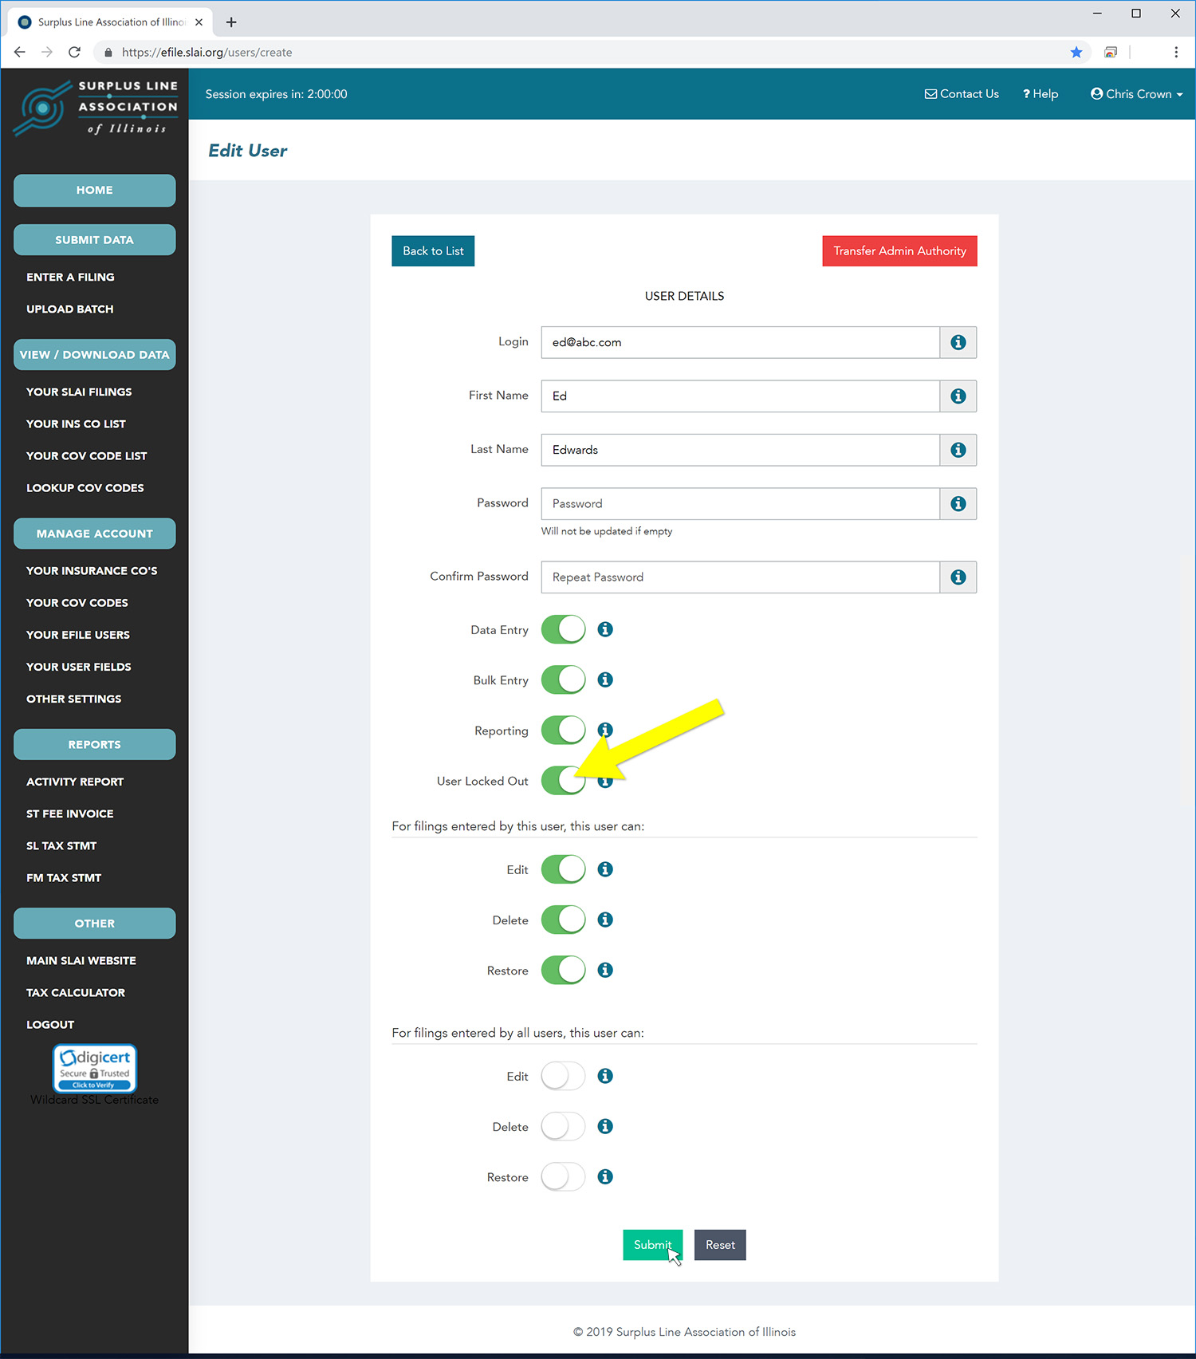Click info icon beside Confirm Password field
Screen dimensions: 1196x1359
pyautogui.click(x=958, y=577)
